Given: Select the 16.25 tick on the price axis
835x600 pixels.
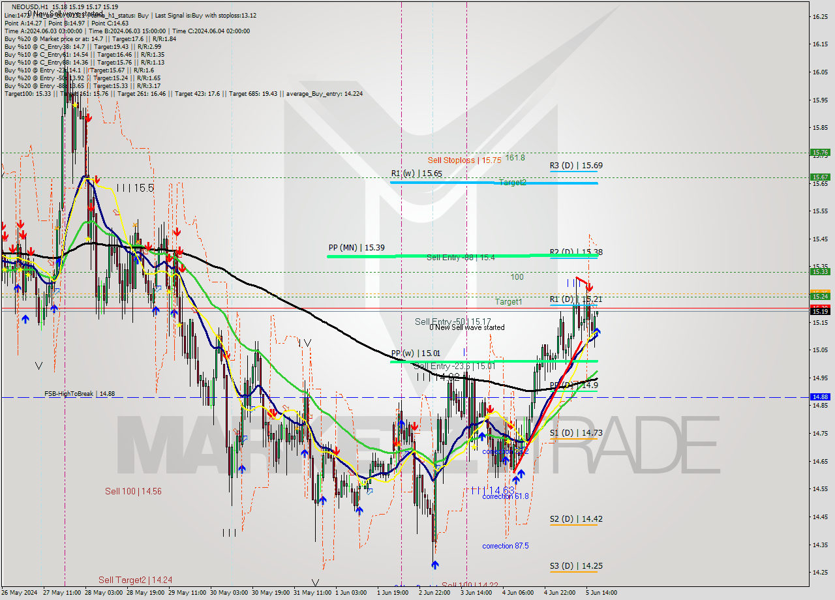Looking at the screenshot, I should (x=819, y=16).
